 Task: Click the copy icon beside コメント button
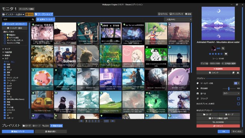tap(233, 72)
